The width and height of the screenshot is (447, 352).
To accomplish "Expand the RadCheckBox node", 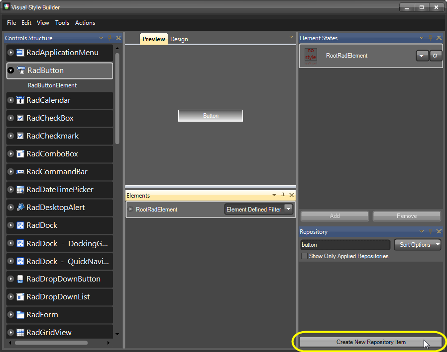I will click(10, 118).
